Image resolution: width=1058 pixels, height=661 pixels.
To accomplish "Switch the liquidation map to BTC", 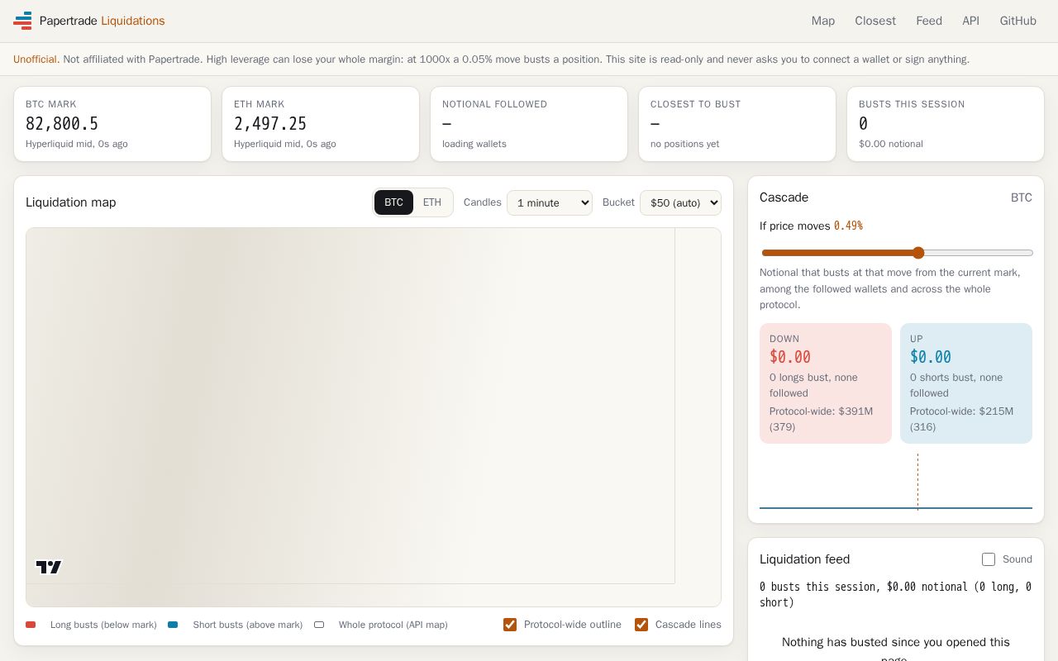I will click(x=393, y=202).
